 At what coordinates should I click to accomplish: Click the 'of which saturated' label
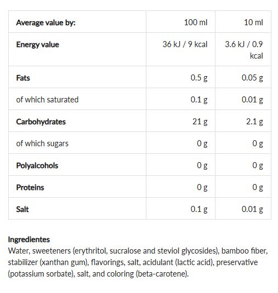47,100
